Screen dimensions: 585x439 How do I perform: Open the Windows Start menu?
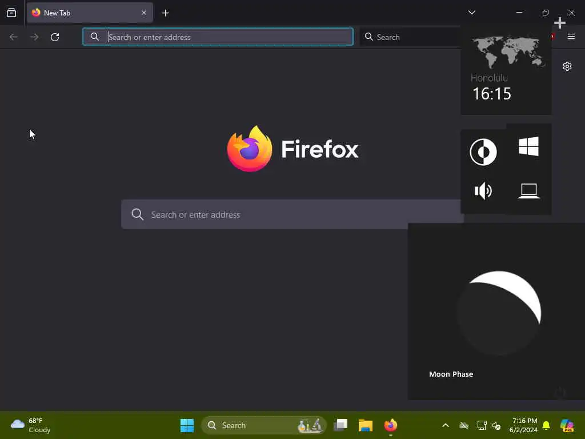[187, 425]
